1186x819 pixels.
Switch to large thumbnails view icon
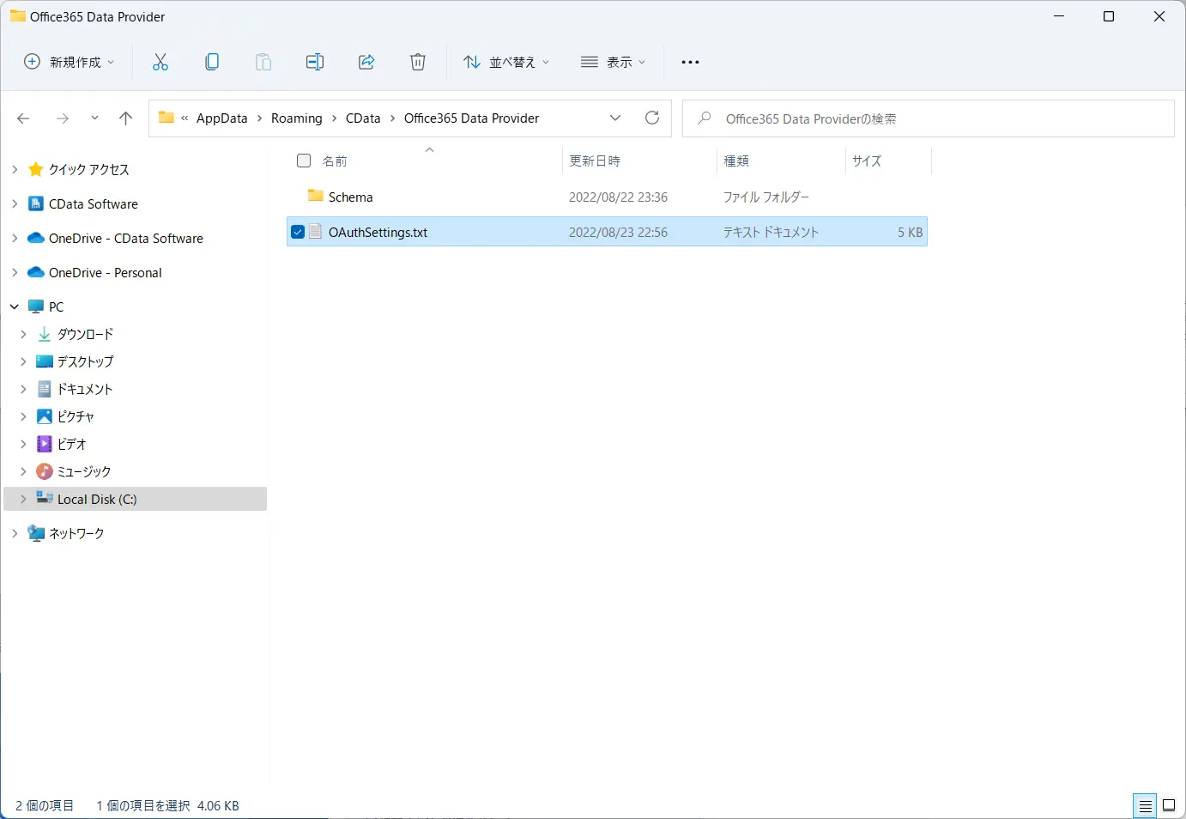click(x=1169, y=805)
